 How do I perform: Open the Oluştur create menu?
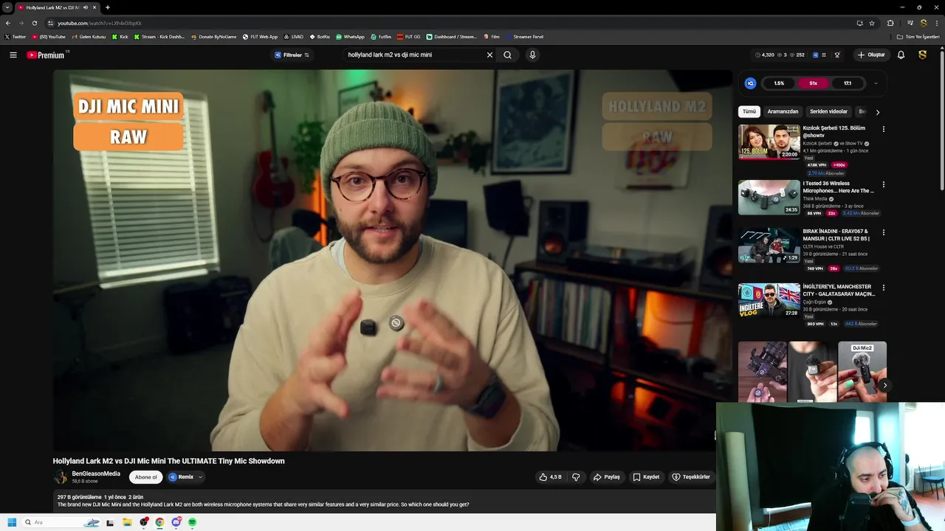871,55
